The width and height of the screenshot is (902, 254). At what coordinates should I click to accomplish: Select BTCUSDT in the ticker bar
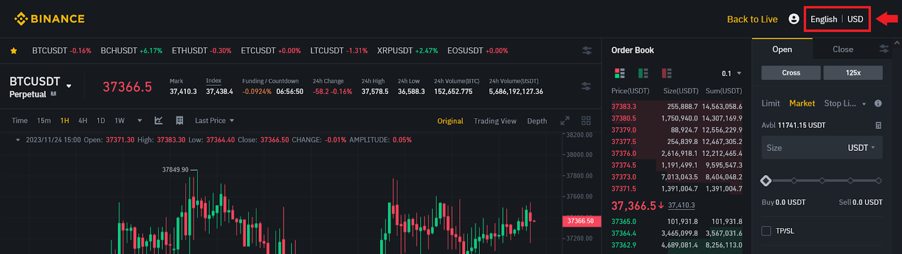click(x=61, y=51)
